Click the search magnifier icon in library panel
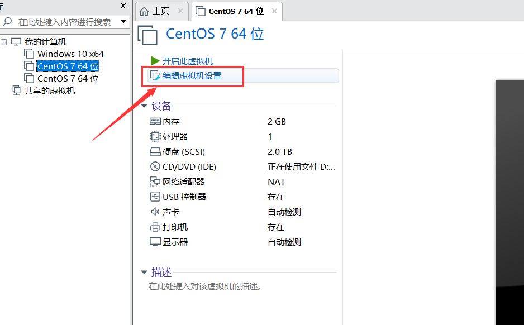The image size is (524, 325). pyautogui.click(x=7, y=22)
